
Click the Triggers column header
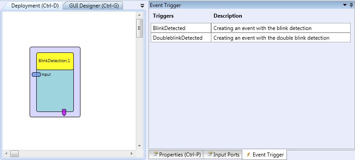pos(163,16)
